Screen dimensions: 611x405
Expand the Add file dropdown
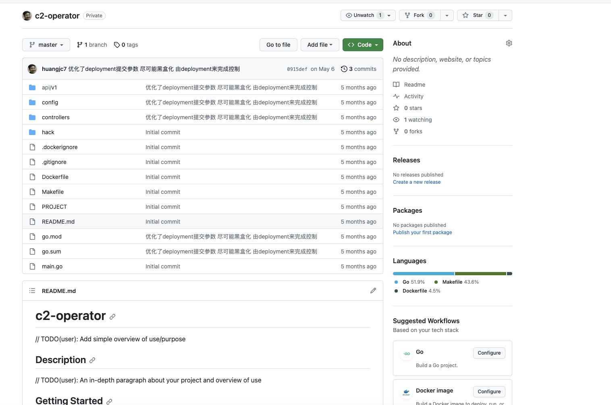point(320,45)
